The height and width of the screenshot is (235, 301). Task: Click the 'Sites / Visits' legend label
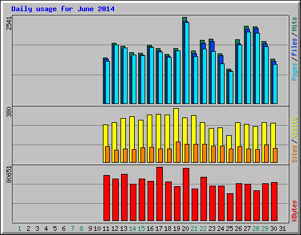[x=294, y=140]
